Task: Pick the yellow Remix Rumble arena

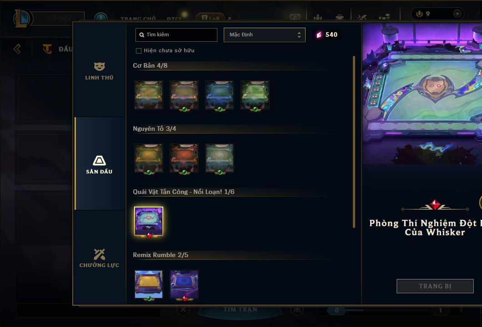Action: coord(149,284)
